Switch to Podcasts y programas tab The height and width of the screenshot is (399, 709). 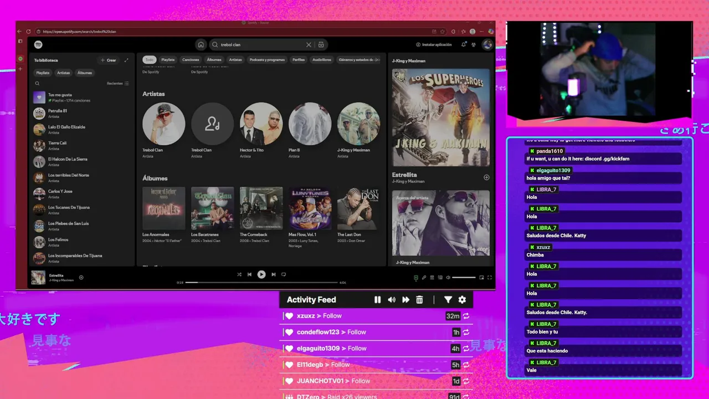pyautogui.click(x=267, y=59)
